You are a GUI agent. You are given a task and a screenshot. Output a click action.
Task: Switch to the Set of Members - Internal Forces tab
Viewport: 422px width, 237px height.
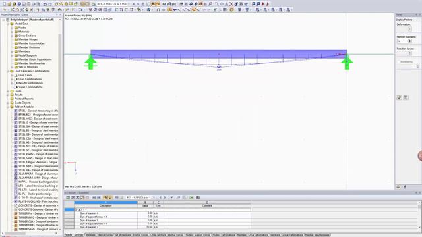tap(132, 235)
